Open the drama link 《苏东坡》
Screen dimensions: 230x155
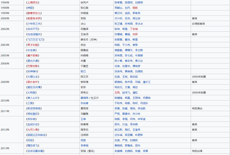[31, 119]
